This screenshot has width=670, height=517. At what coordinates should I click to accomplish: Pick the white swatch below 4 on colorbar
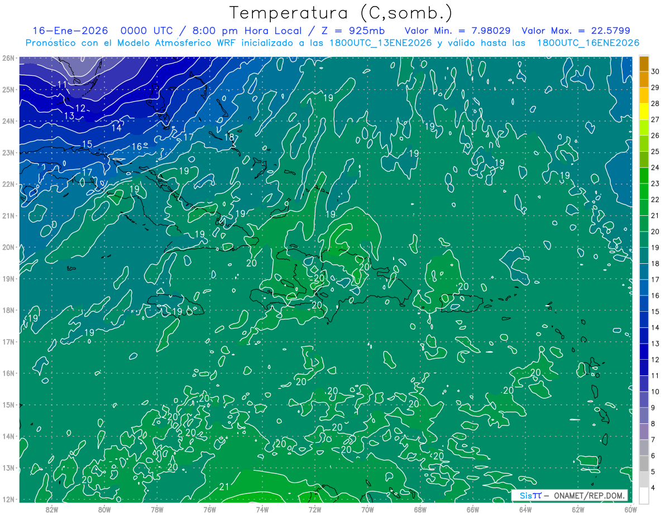point(644,495)
